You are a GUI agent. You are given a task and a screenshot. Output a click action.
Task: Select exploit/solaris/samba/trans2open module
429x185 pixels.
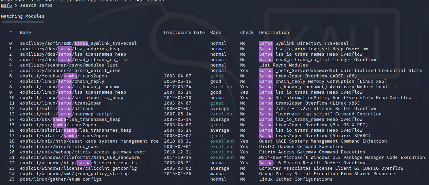point(64,136)
